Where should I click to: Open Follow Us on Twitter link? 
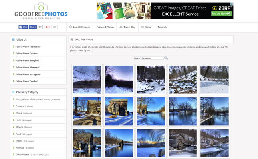coord(27,54)
